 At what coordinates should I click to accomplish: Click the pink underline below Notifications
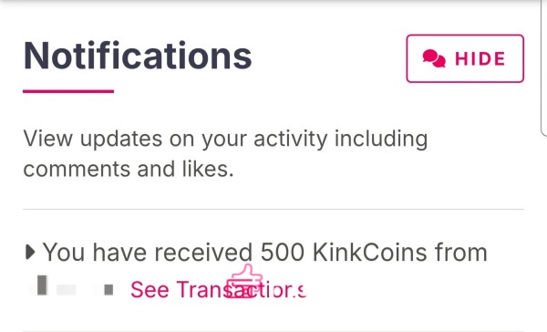click(x=68, y=91)
